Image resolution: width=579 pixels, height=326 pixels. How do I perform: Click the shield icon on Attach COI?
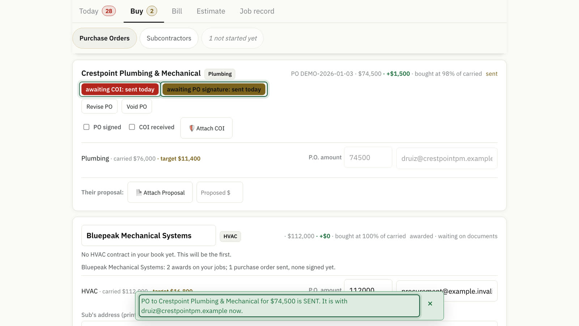coord(192,128)
